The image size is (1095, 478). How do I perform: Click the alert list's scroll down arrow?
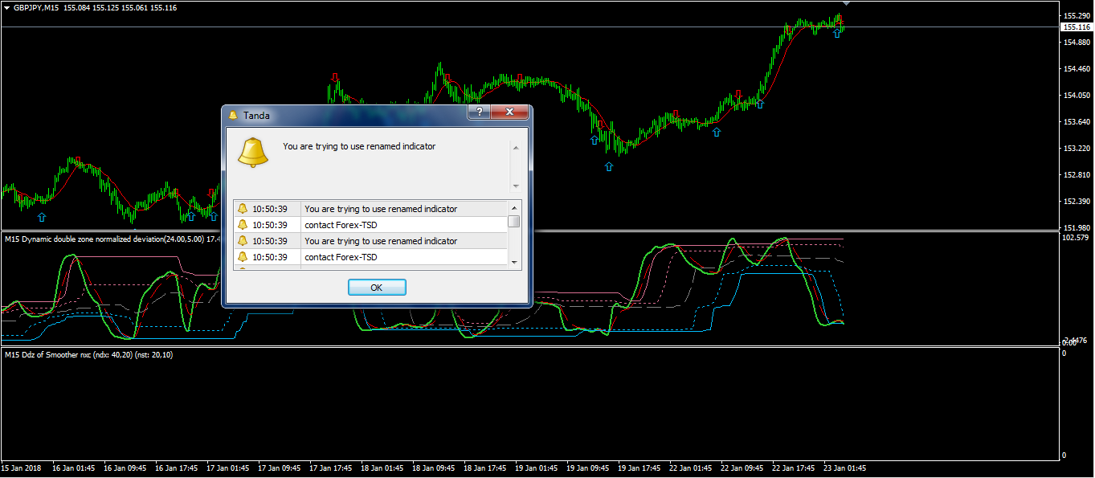(x=514, y=261)
